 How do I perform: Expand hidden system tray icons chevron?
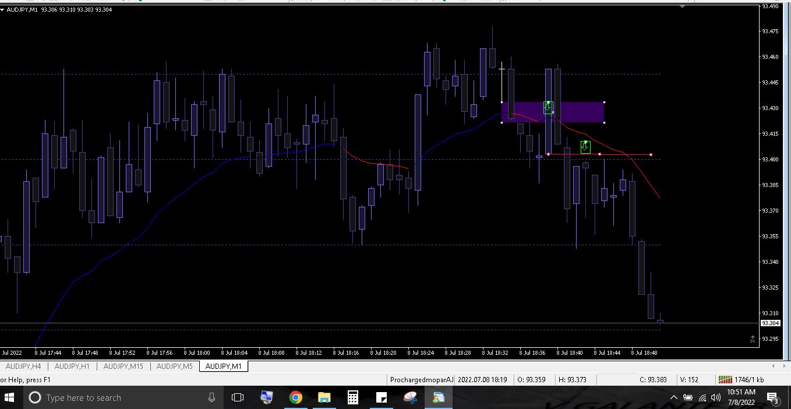coord(674,397)
